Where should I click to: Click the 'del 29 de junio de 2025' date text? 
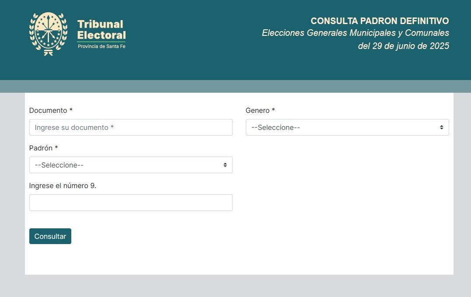click(x=403, y=46)
